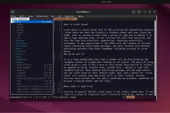The width and height of the screenshot is (170, 113).
Task: Open the .vboxclient-draganddrop-tty2 file
Action: (34, 92)
